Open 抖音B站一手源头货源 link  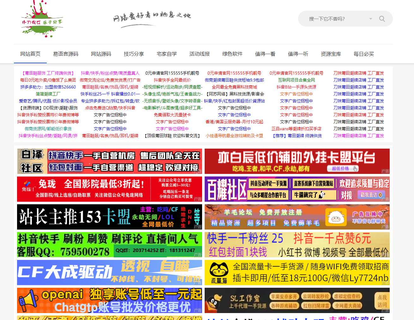(297, 87)
